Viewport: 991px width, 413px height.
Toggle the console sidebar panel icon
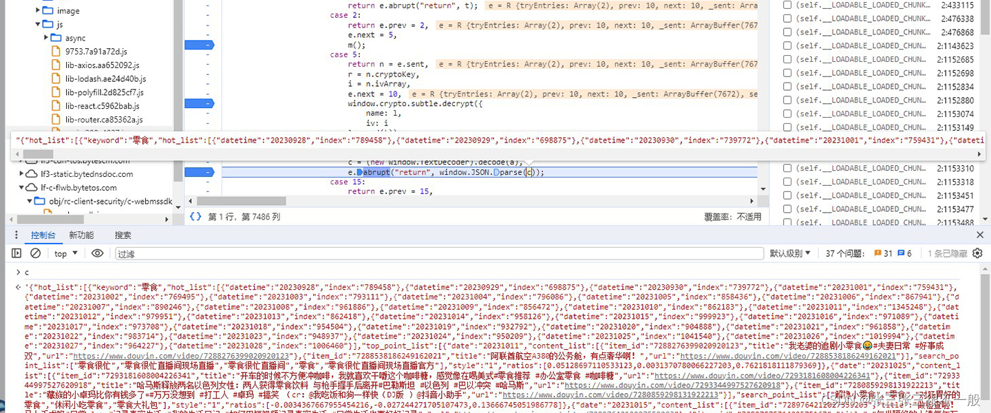click(x=17, y=253)
